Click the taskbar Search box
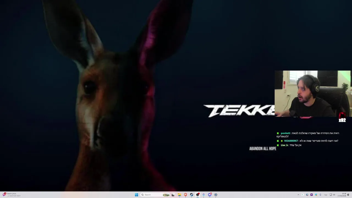The image size is (352, 198). click(x=155, y=195)
